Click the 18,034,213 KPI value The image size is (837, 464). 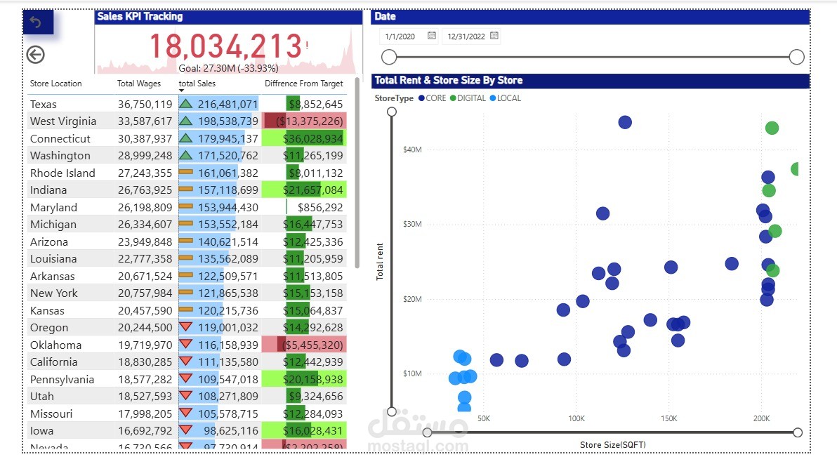point(225,46)
